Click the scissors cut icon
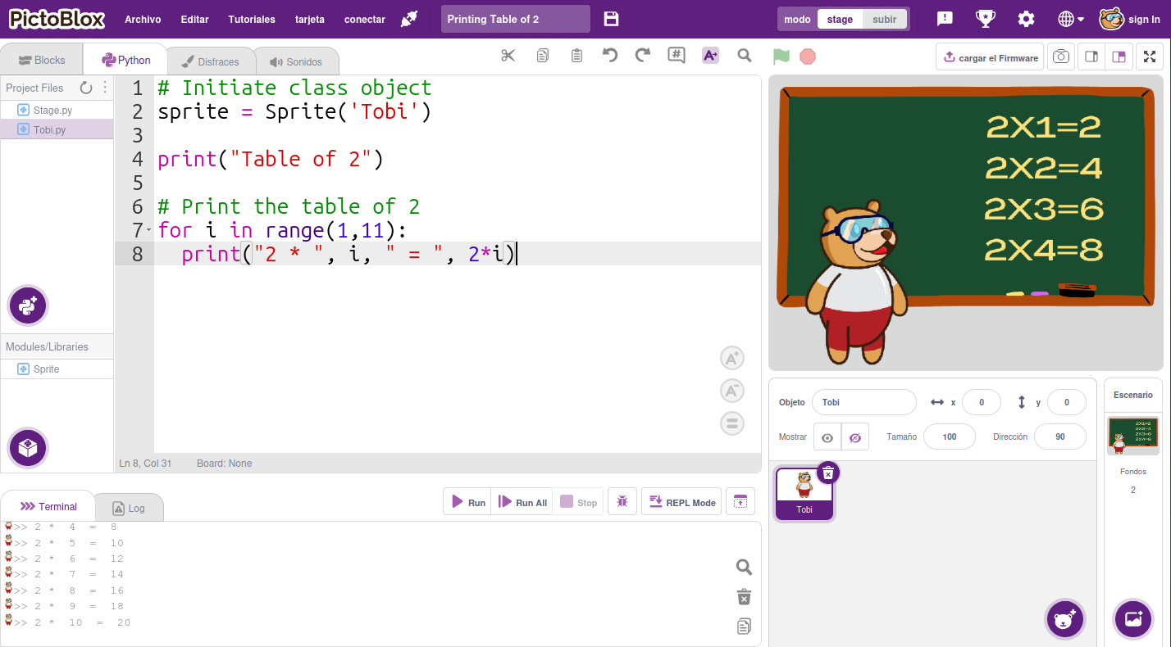 click(508, 56)
